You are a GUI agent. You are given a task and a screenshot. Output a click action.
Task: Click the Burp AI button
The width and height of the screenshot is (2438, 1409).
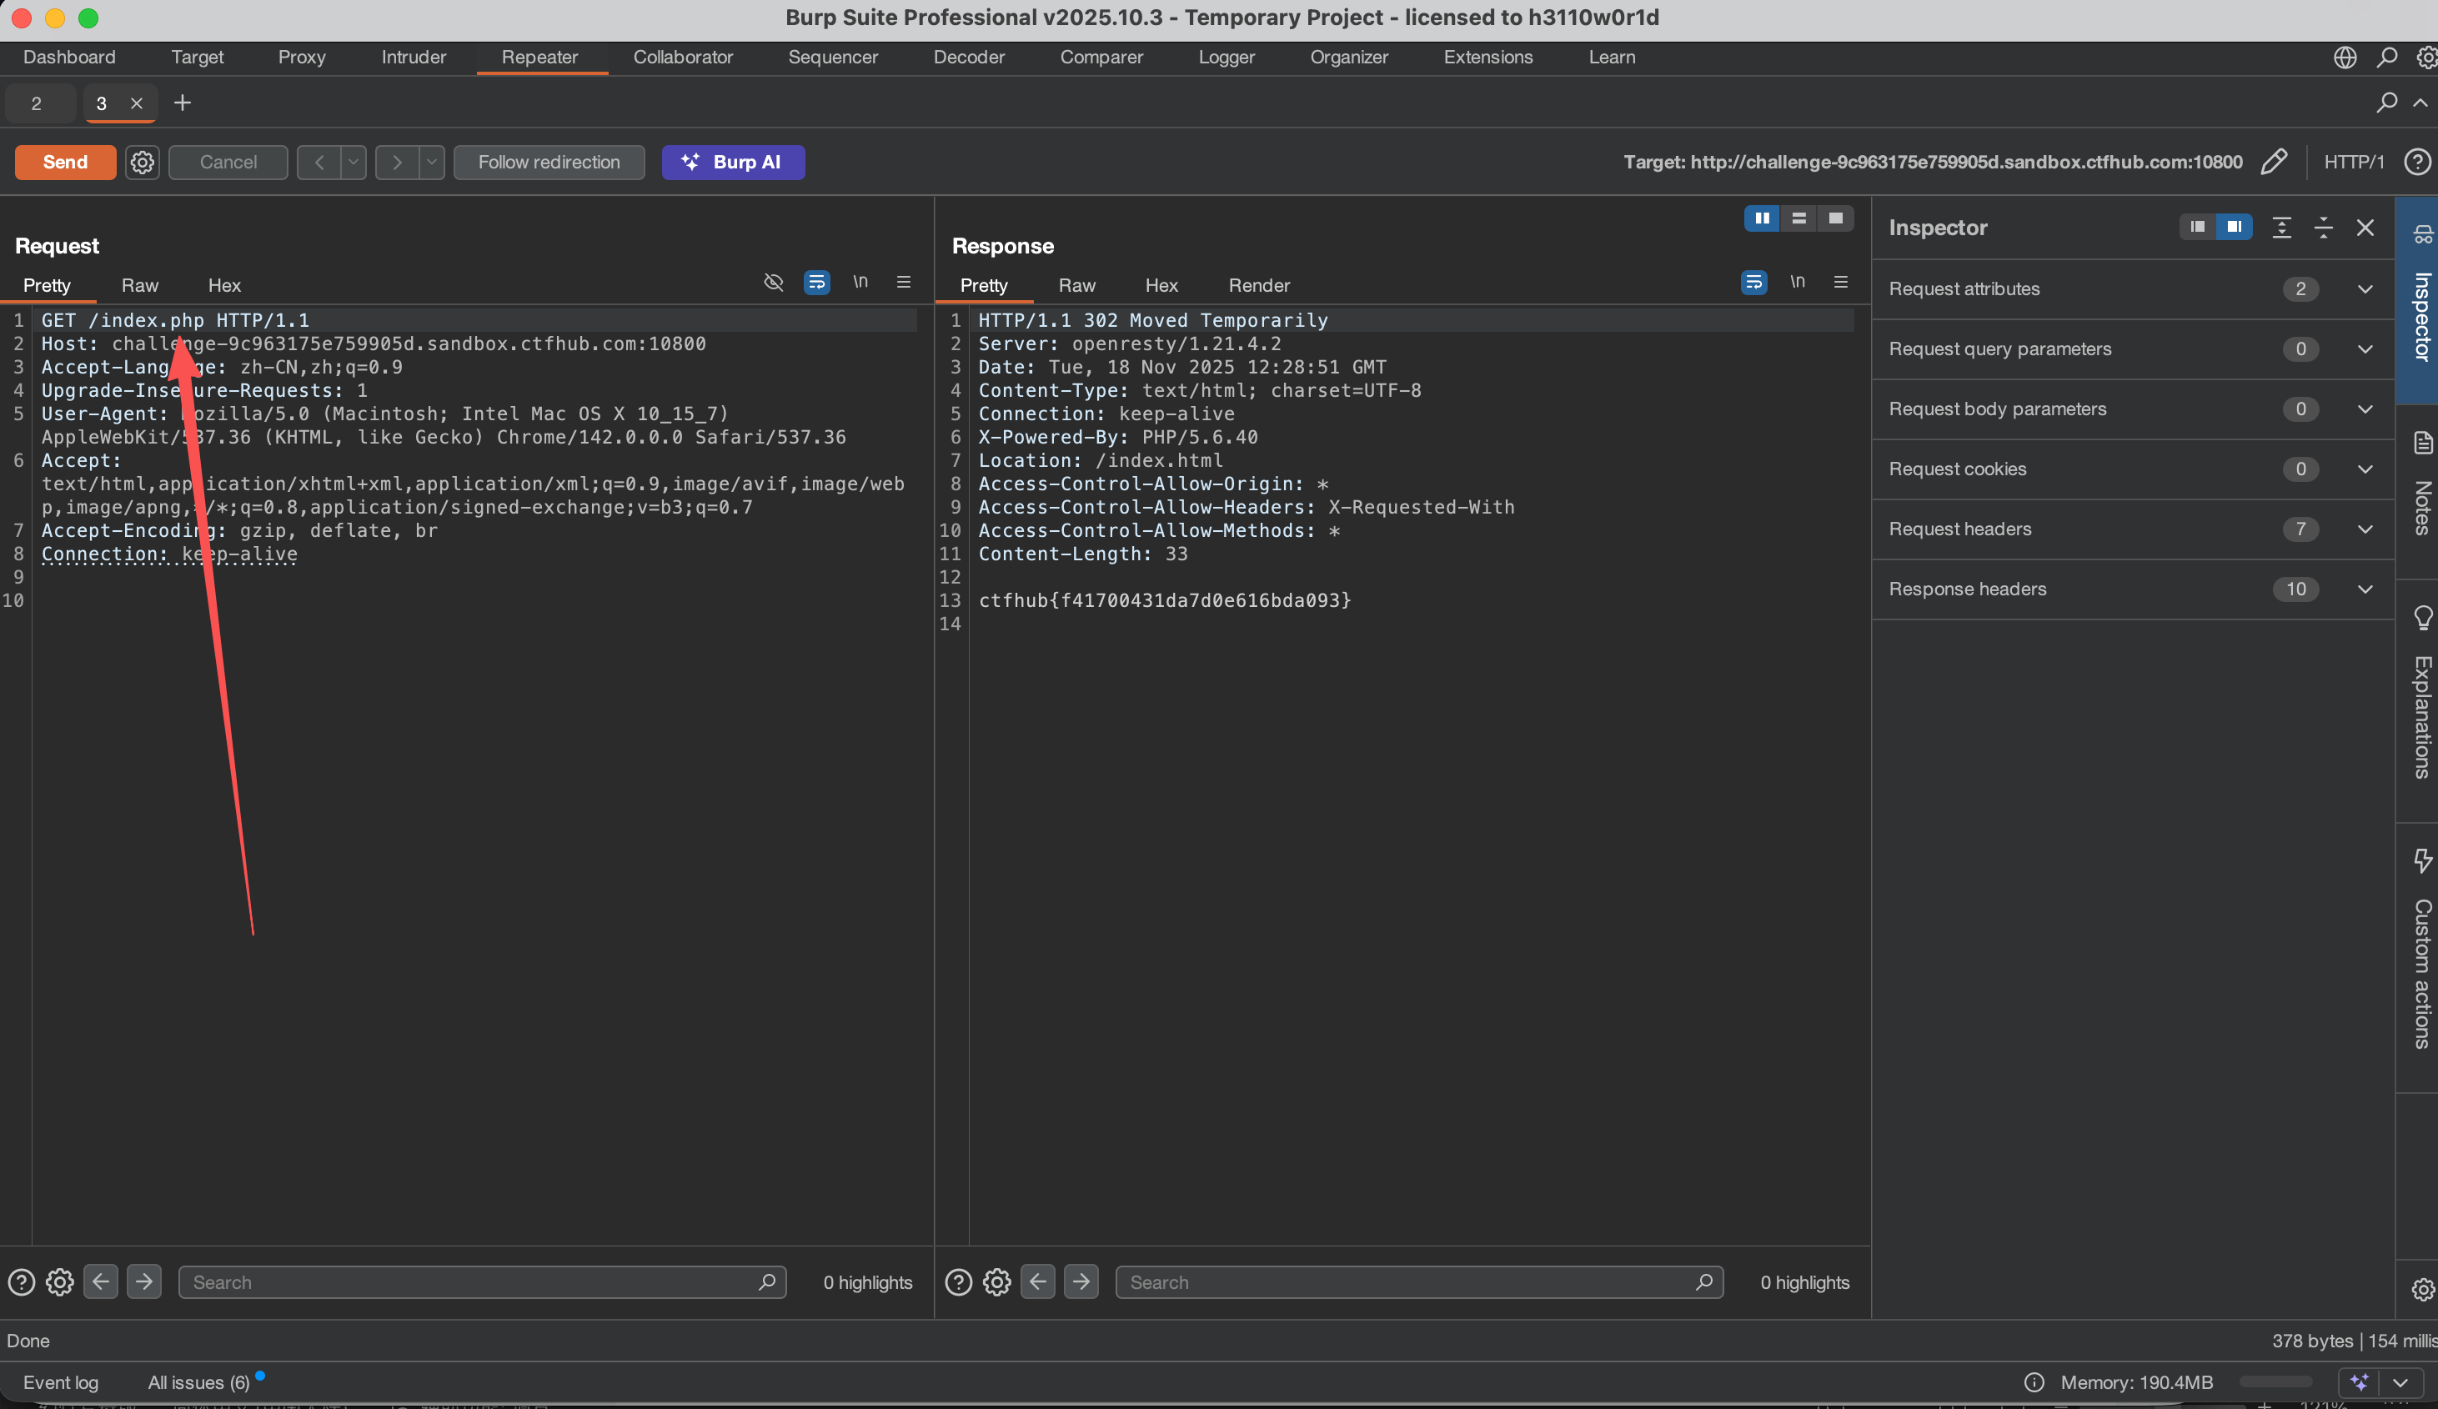732,162
